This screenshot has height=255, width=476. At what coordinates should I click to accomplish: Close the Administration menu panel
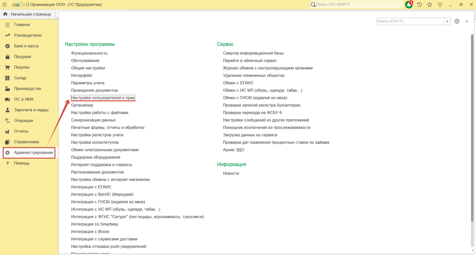pos(466,21)
